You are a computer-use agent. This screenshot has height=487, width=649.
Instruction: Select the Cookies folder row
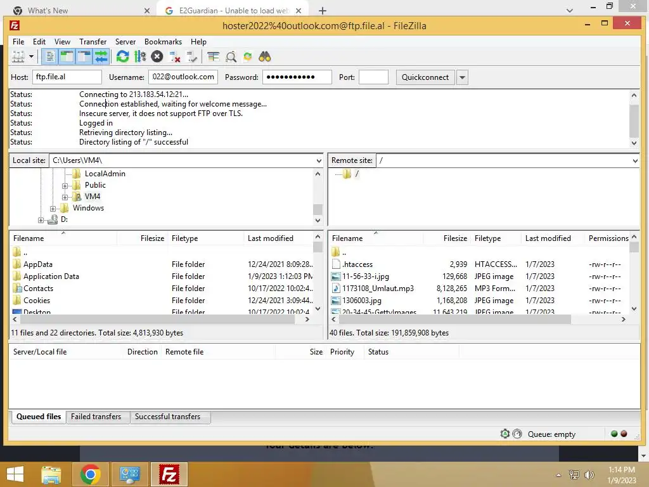point(162,300)
